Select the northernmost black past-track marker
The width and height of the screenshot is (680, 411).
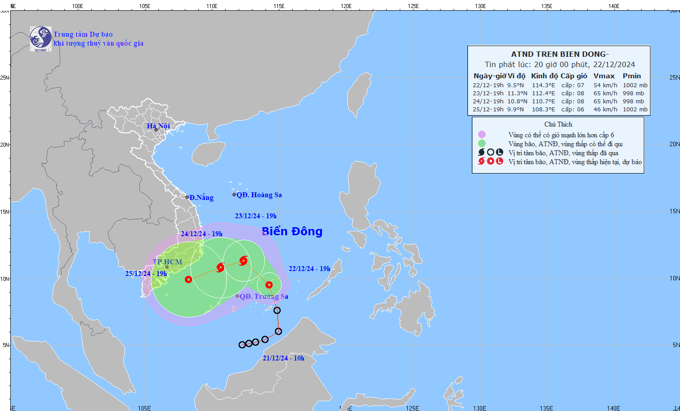click(277, 310)
